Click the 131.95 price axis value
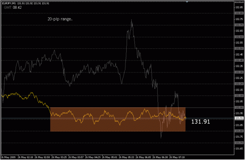The width and height of the screenshot is (245, 160). (x=239, y=113)
